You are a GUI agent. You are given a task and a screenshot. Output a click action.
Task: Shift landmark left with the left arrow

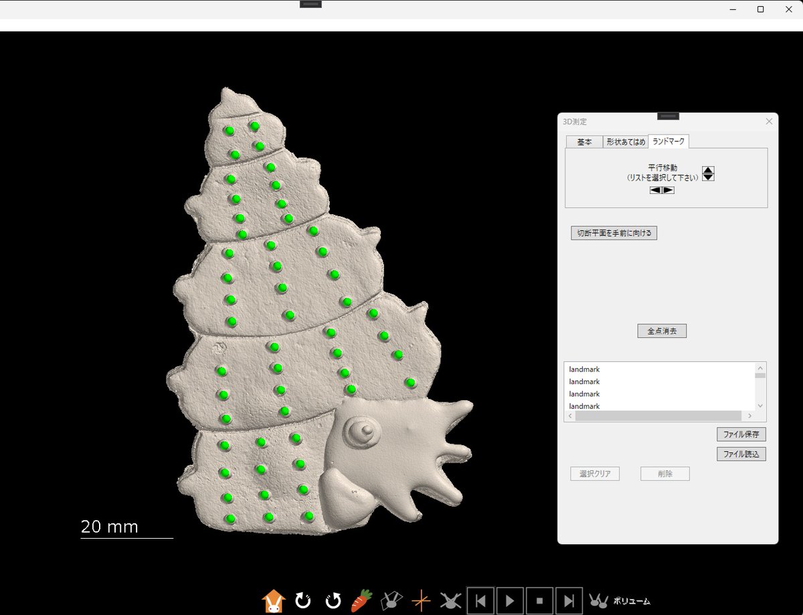point(656,190)
